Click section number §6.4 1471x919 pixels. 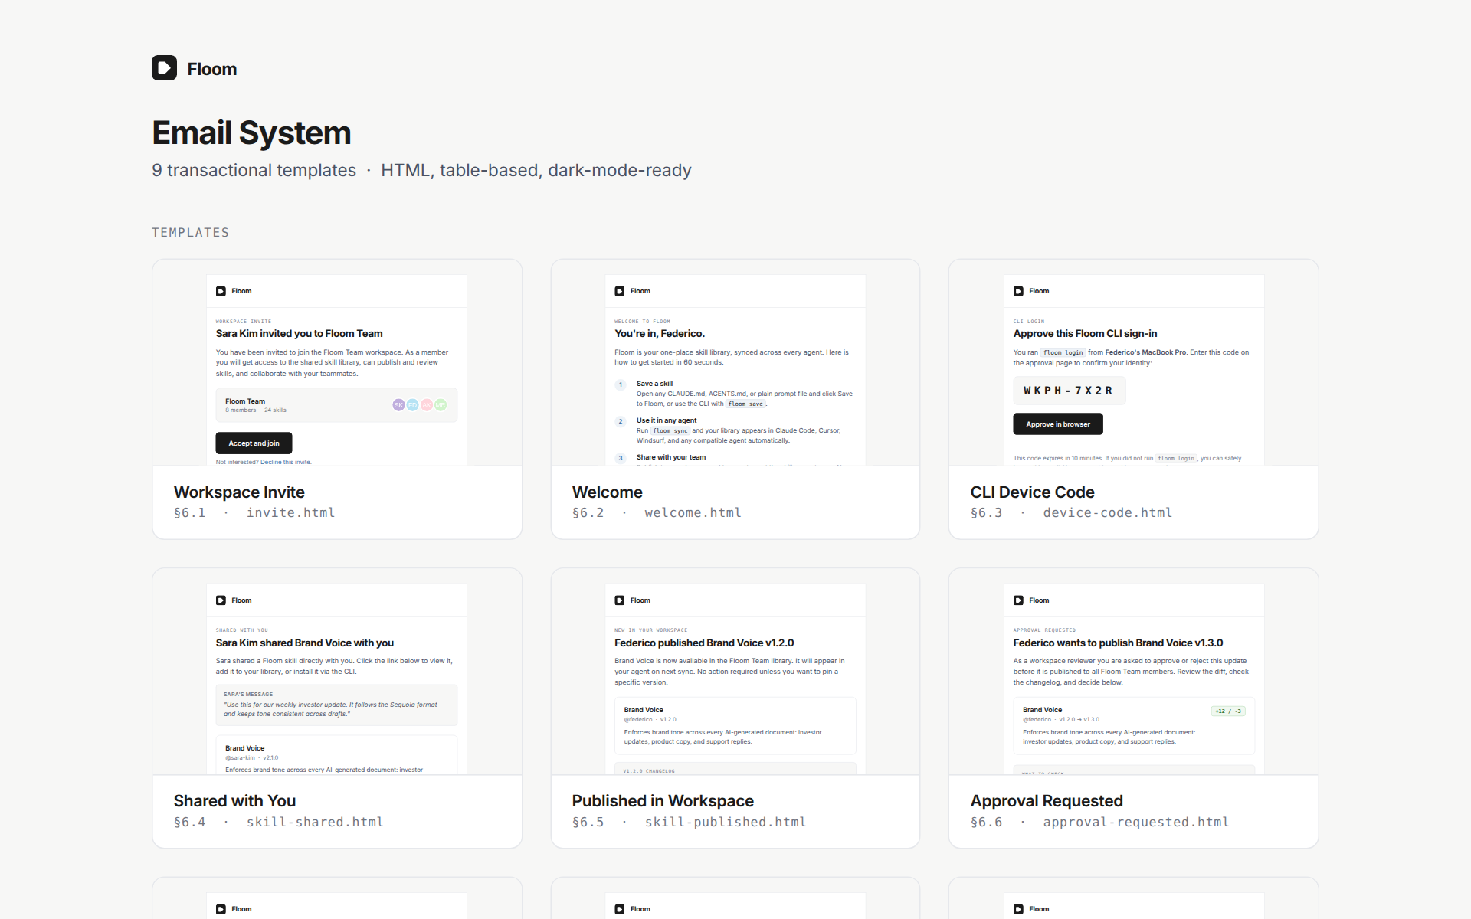(189, 823)
